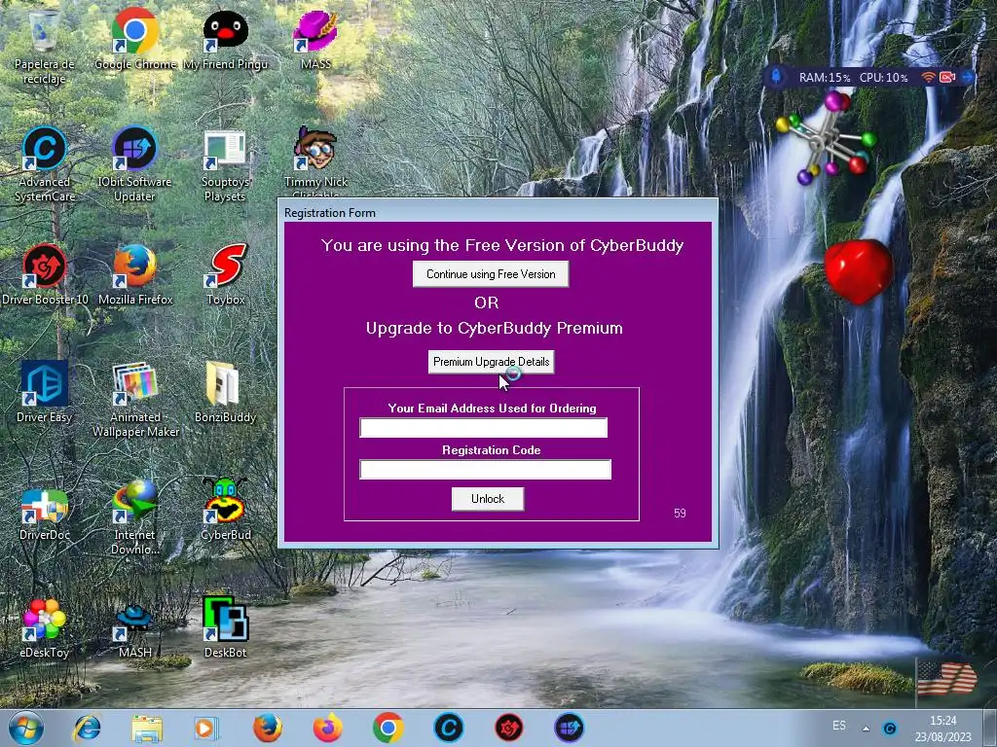Select the Driver Easy desktop icon

45,391
